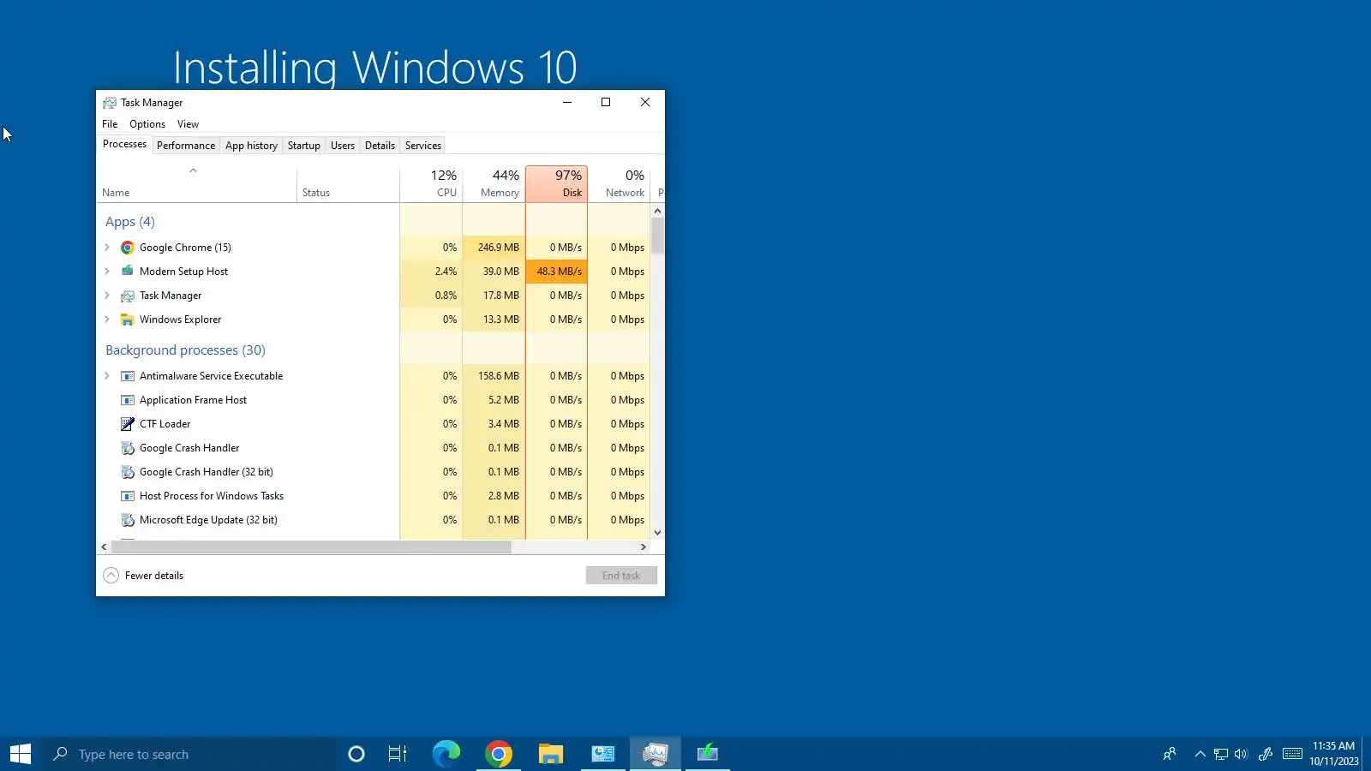Screen dimensions: 1371x771
Task: Open File Explorer from the taskbar
Action: [x=551, y=754]
